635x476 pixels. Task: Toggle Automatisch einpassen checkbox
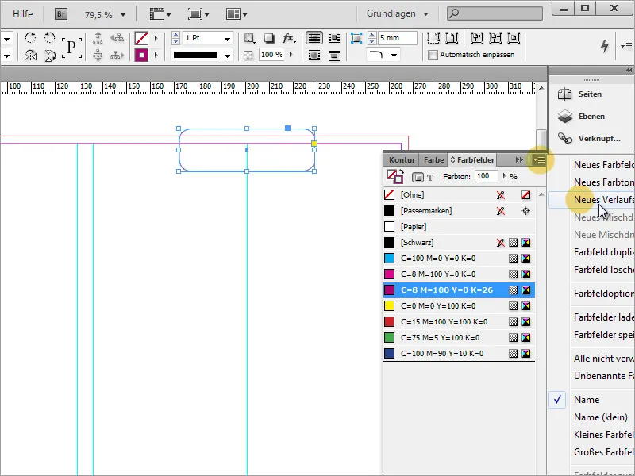[x=433, y=55]
